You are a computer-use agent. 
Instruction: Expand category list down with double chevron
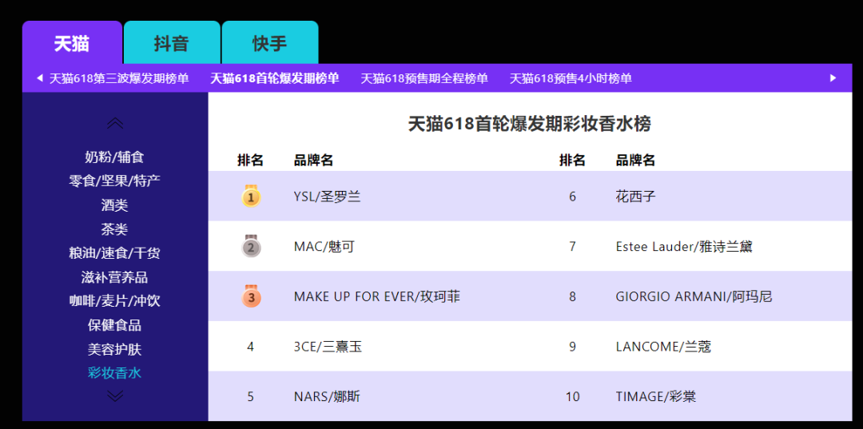[x=114, y=395]
